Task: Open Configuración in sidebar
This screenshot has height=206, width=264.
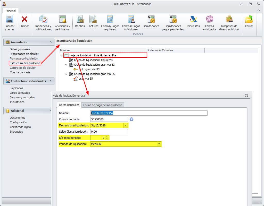Action: coord(18,122)
